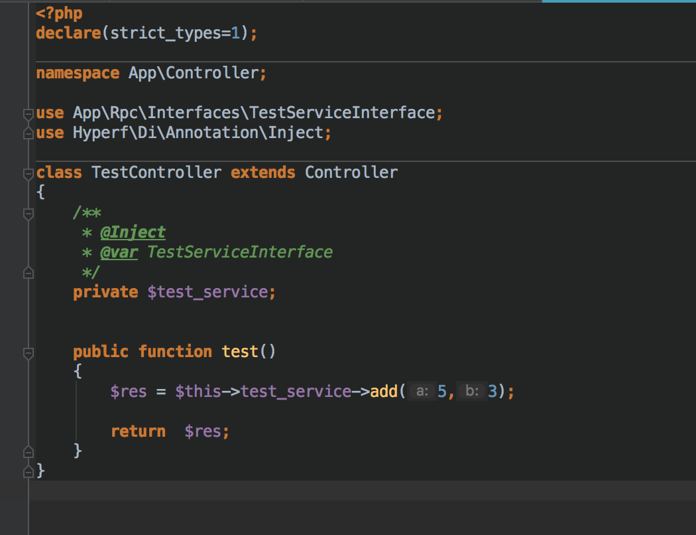This screenshot has width=696, height=535.
Task: Click the number 5 argument
Action: pos(441,392)
